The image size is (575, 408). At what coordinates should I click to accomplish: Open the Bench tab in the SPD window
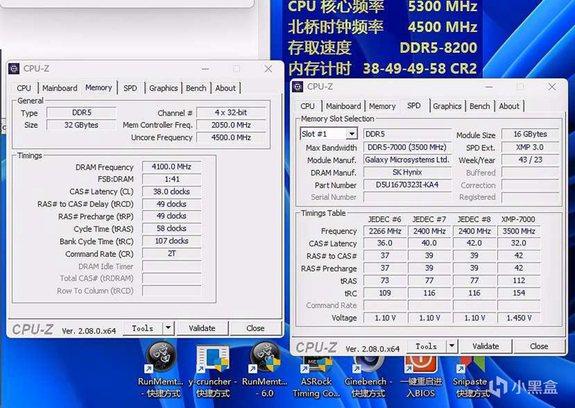[480, 106]
